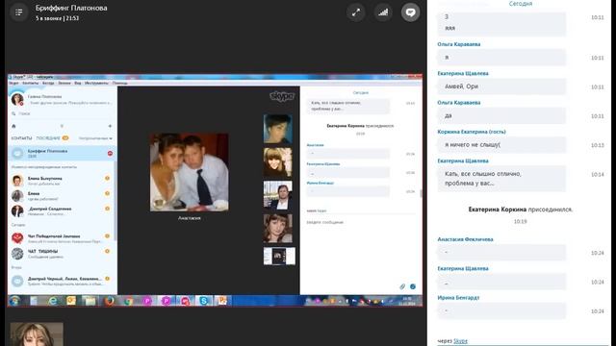
Task: Launch Firefox from shared taskbar
Action: pyautogui.click(x=109, y=301)
